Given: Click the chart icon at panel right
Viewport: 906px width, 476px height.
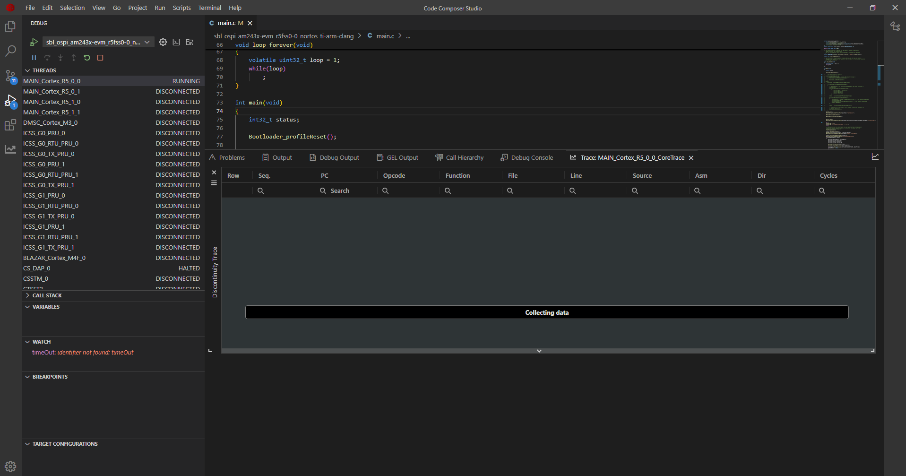Looking at the screenshot, I should click(875, 157).
